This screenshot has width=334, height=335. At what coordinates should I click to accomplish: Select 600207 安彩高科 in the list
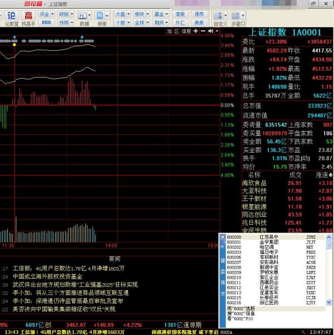coord(276,263)
